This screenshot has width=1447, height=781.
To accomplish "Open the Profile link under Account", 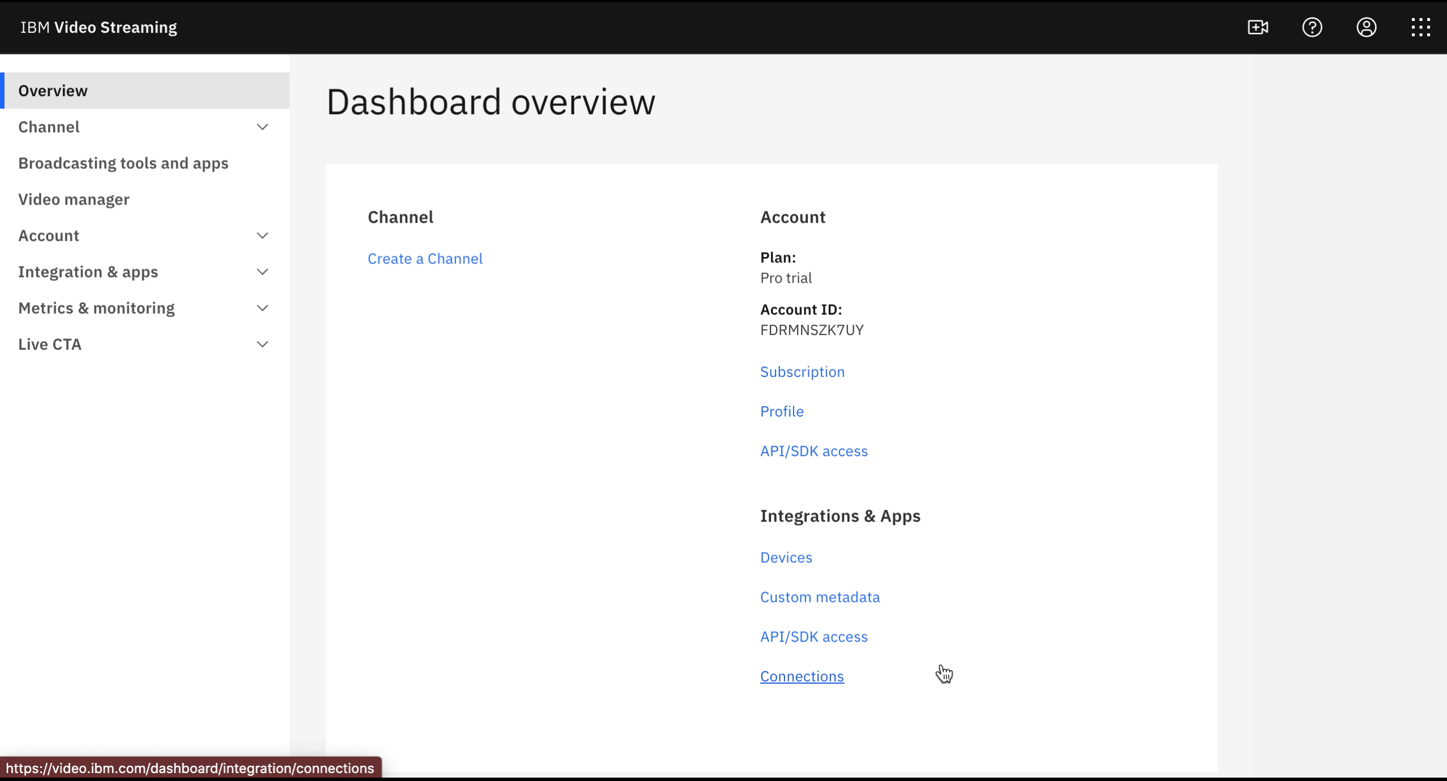I will pyautogui.click(x=782, y=411).
